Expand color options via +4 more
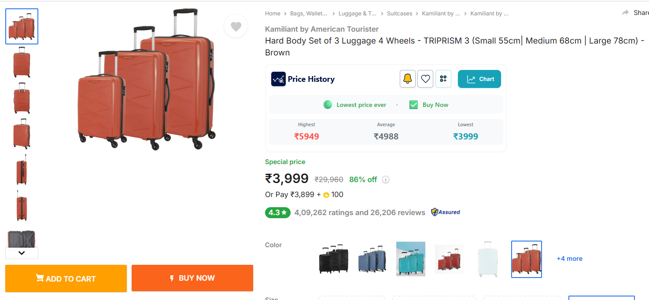Viewport: 649px width, 300px height. (x=569, y=259)
